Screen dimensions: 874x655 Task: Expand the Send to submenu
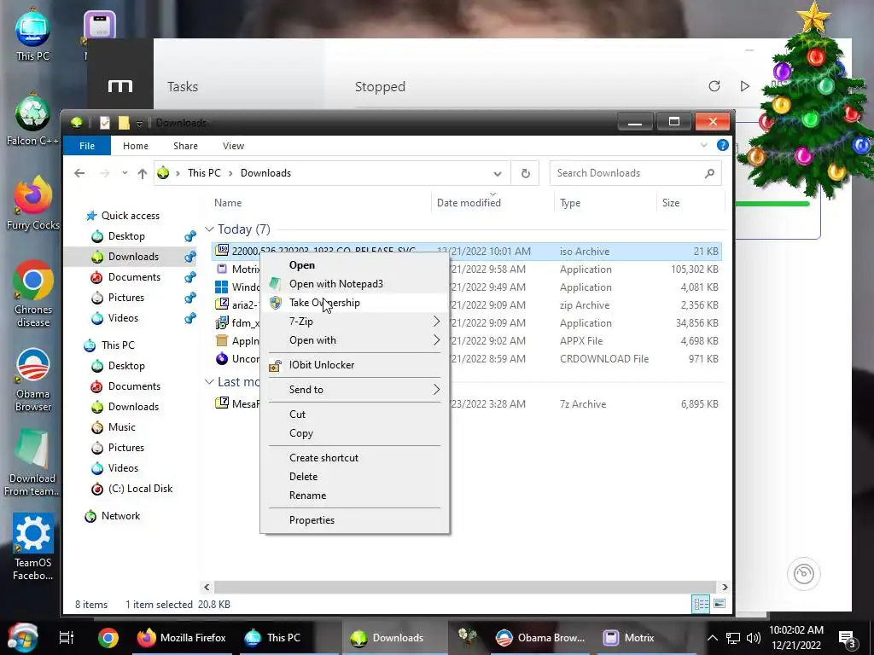click(354, 390)
